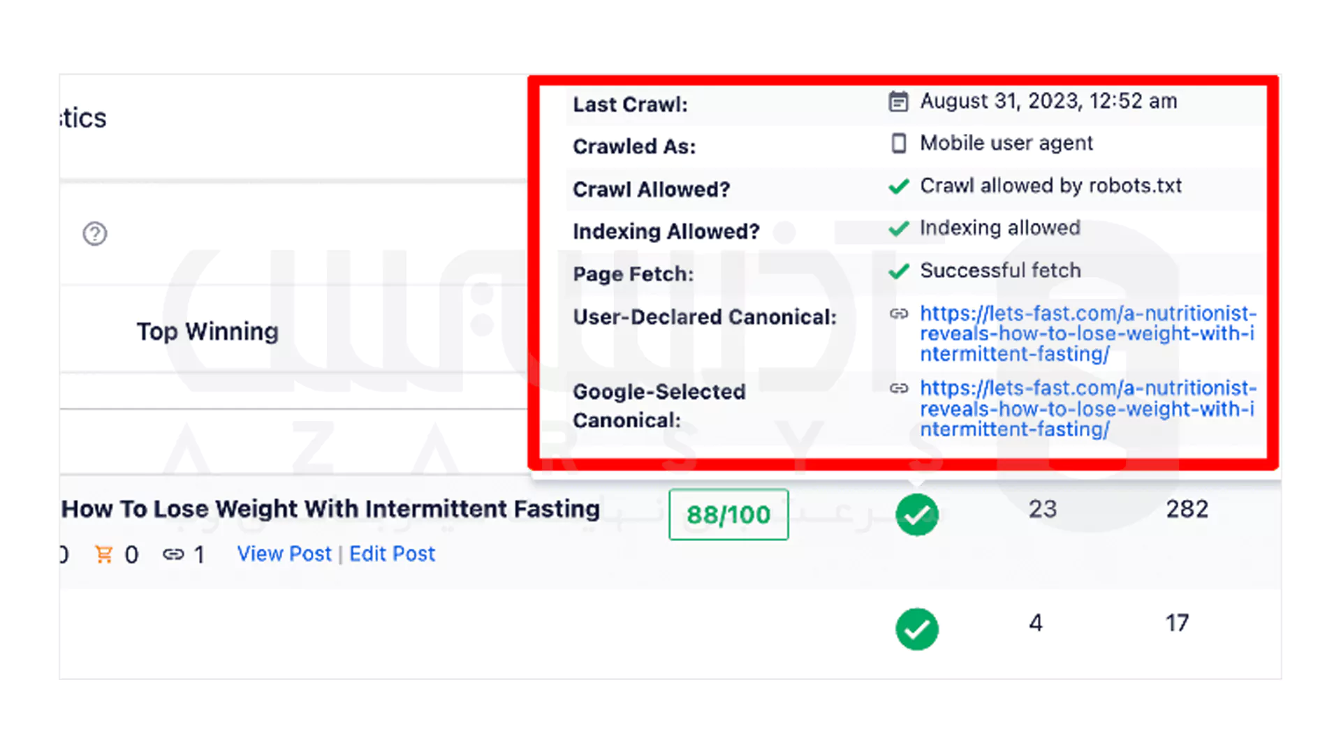1341x754 pixels.
Task: Open the Edit Post link
Action: point(392,554)
